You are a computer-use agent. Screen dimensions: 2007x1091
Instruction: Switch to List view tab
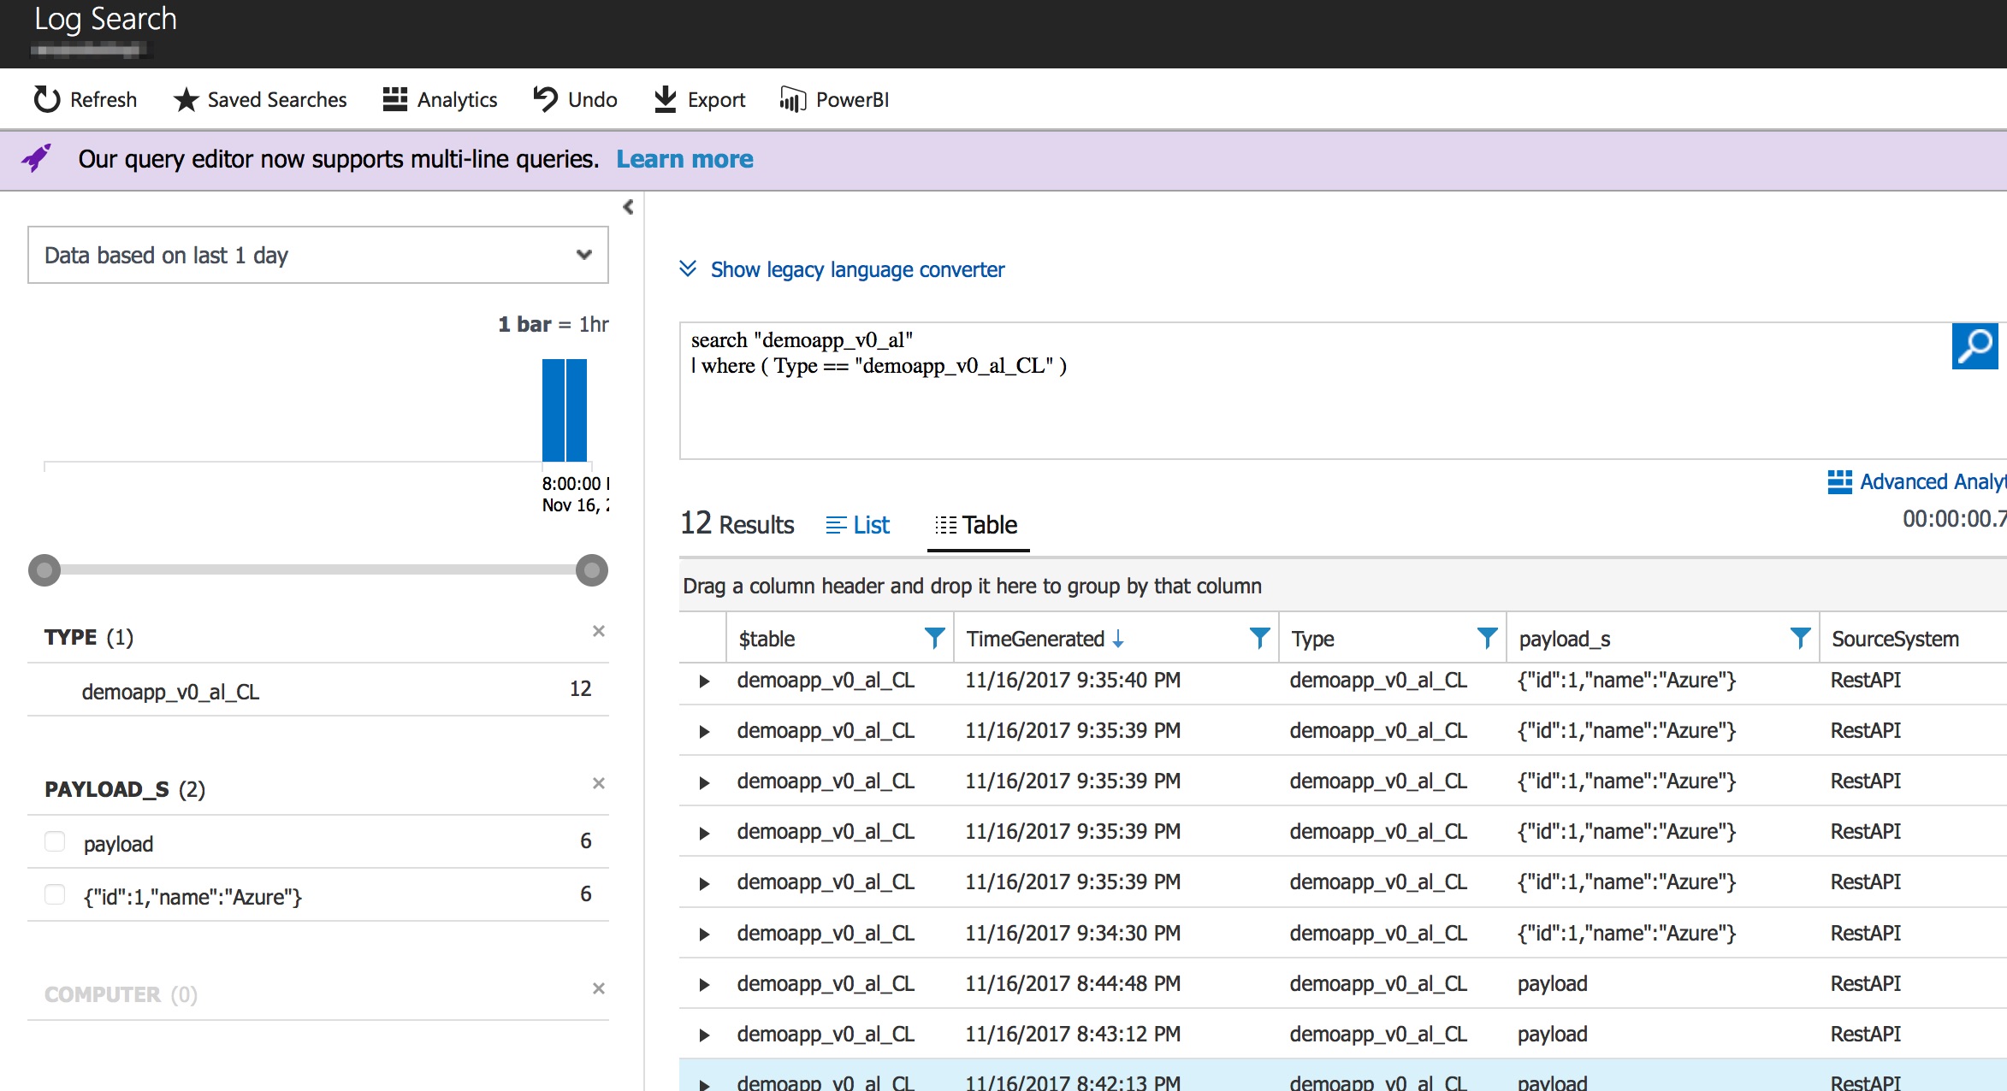coord(858,525)
